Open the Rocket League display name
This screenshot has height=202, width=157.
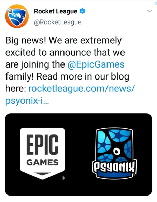[x=56, y=11]
